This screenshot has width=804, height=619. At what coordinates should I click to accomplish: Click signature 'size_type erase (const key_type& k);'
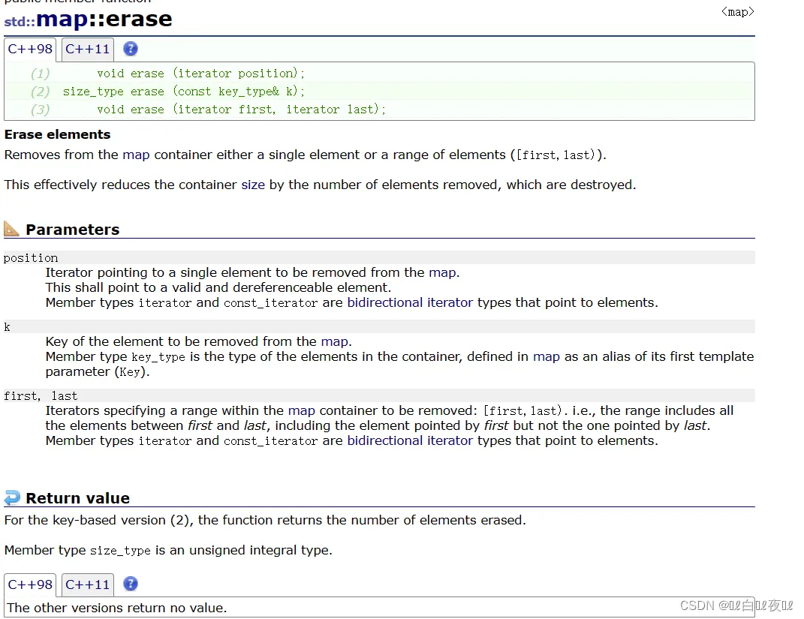point(184,92)
